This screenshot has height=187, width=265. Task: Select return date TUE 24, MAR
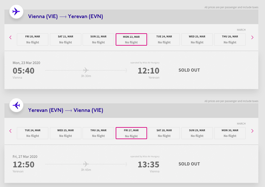point(33,133)
